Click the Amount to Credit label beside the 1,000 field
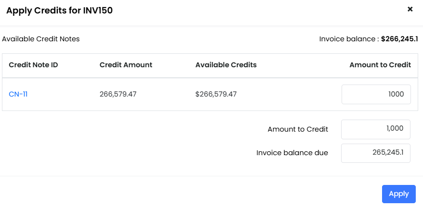This screenshot has height=208, width=423. (x=298, y=129)
